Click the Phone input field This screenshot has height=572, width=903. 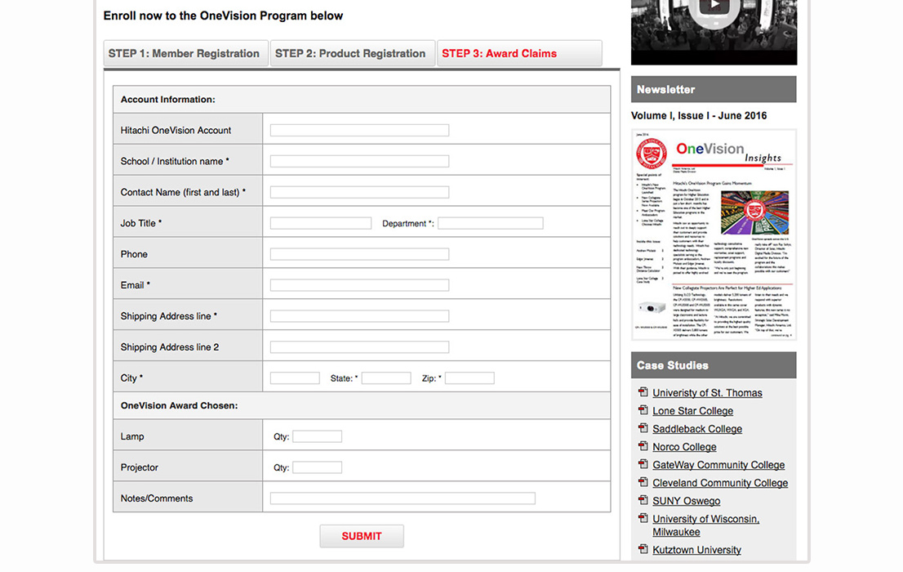[x=359, y=254]
